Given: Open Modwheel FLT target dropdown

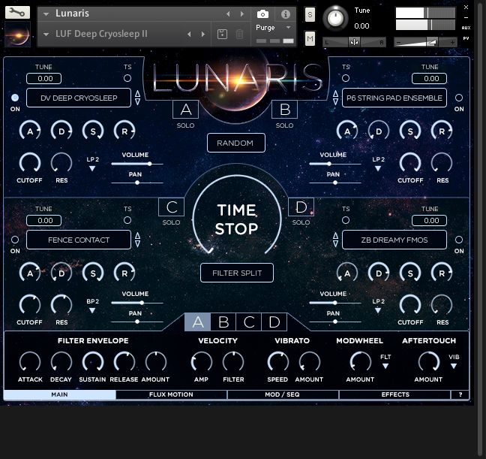Looking at the screenshot, I should [385, 367].
